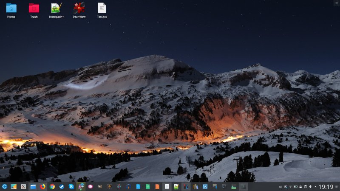Launch Firefox from the taskbar
This screenshot has width=340, height=191.
tap(42, 186)
